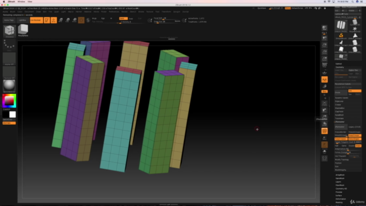Click the Divide button
The image size is (366, 206).
click(x=341, y=93)
